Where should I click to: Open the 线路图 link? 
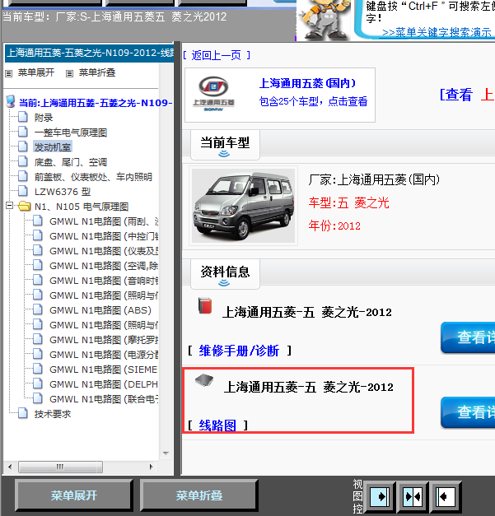(217, 425)
